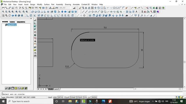
Task: Open the File menu
Action: point(5,5)
